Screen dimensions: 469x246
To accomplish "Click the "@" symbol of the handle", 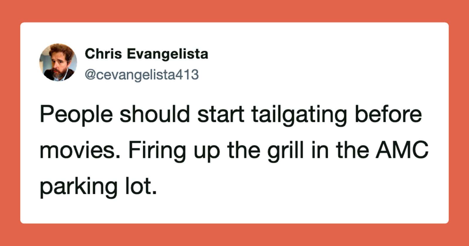I will [x=89, y=75].
